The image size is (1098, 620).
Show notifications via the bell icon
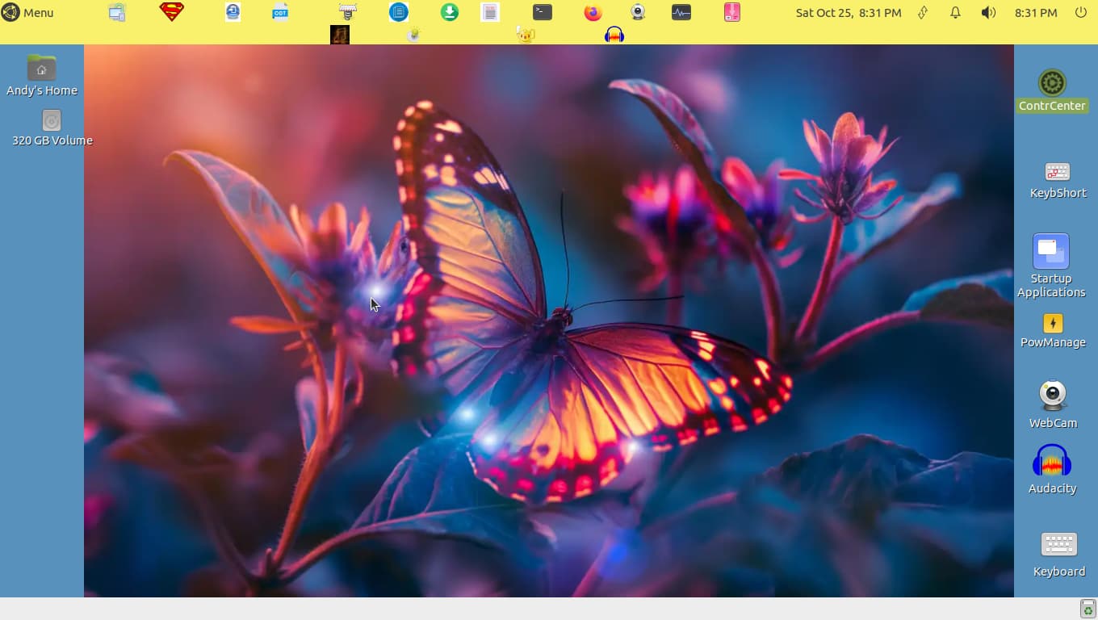[x=955, y=13]
